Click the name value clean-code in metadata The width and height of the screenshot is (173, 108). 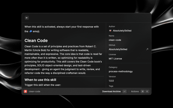(x=115, y=40)
